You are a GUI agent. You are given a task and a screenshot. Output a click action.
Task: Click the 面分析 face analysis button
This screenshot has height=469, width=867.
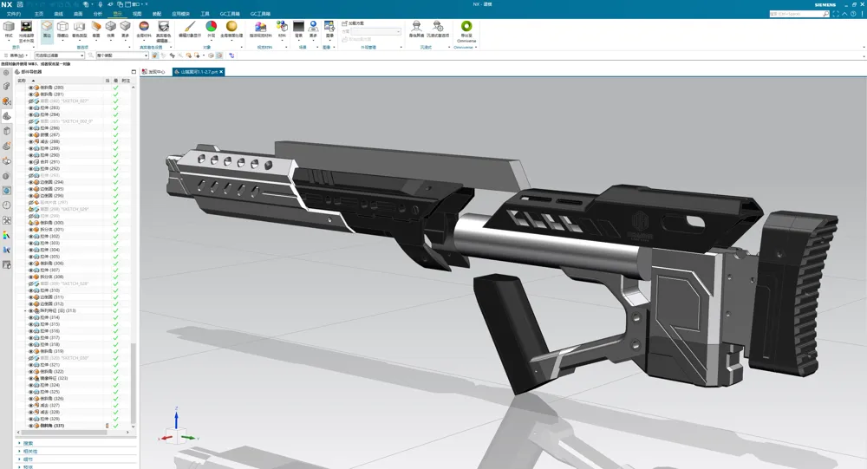pos(96,29)
